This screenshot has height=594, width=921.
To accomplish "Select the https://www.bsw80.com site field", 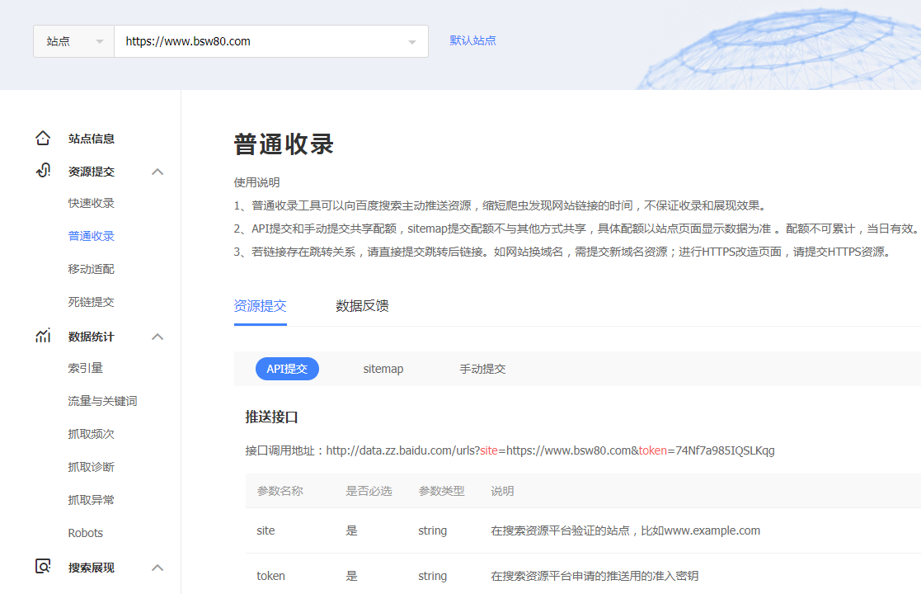I will tap(270, 41).
